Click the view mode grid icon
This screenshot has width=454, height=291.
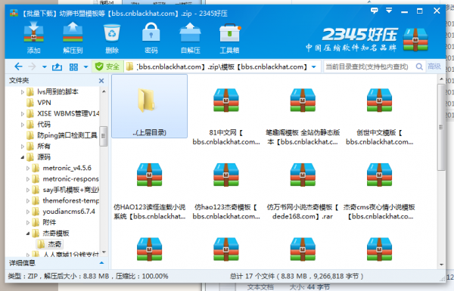[x=73, y=67]
